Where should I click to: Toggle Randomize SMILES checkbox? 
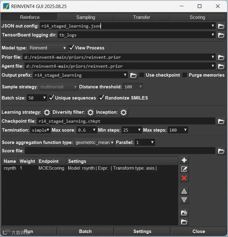[101, 98]
